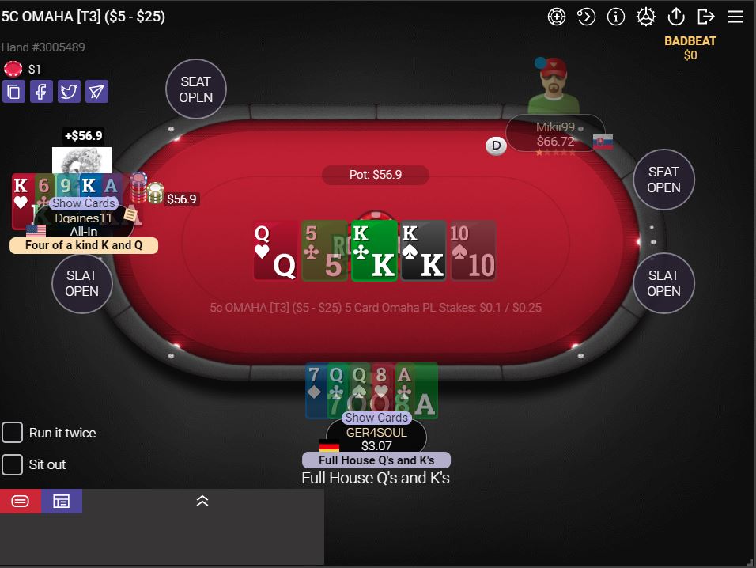Copy the hand link with the copy icon
This screenshot has width=756, height=568.
pos(14,91)
